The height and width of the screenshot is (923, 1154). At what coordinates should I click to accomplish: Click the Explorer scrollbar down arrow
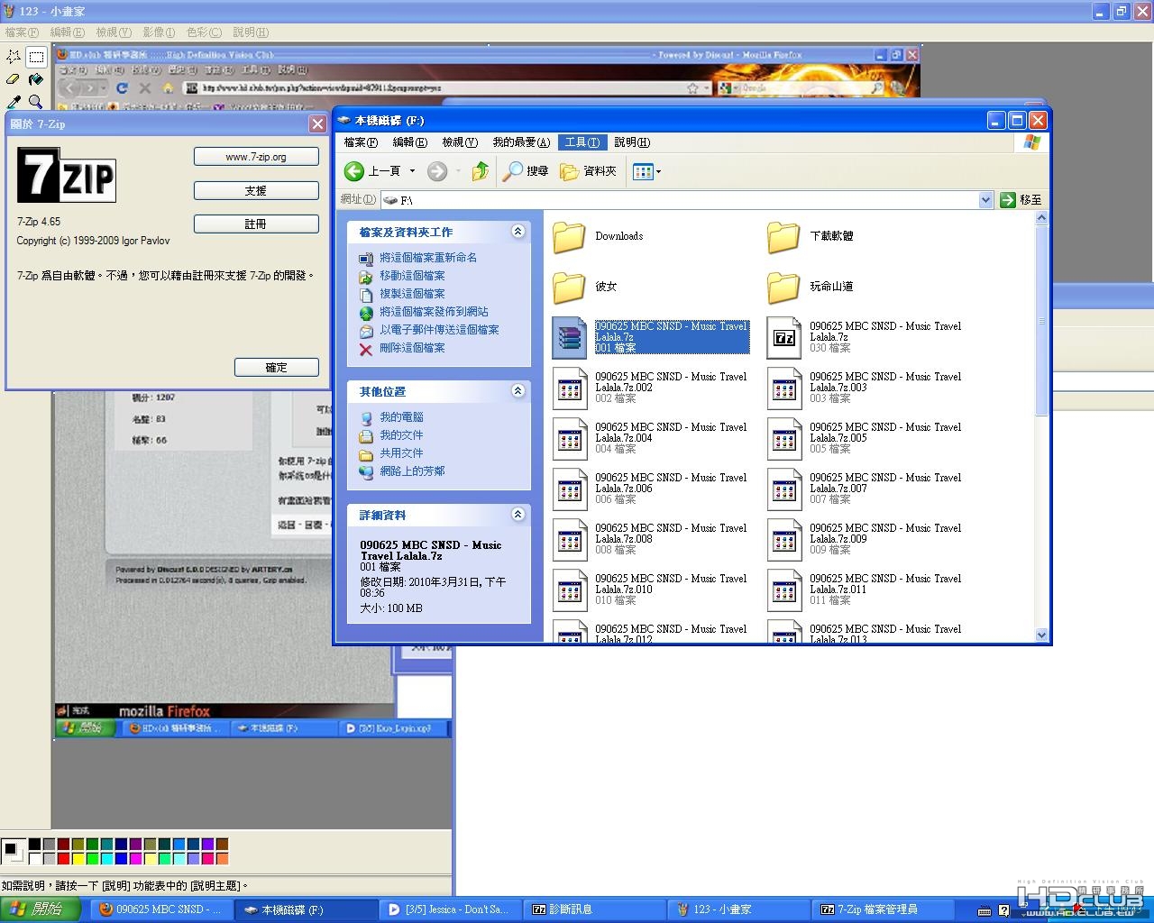coord(1042,635)
